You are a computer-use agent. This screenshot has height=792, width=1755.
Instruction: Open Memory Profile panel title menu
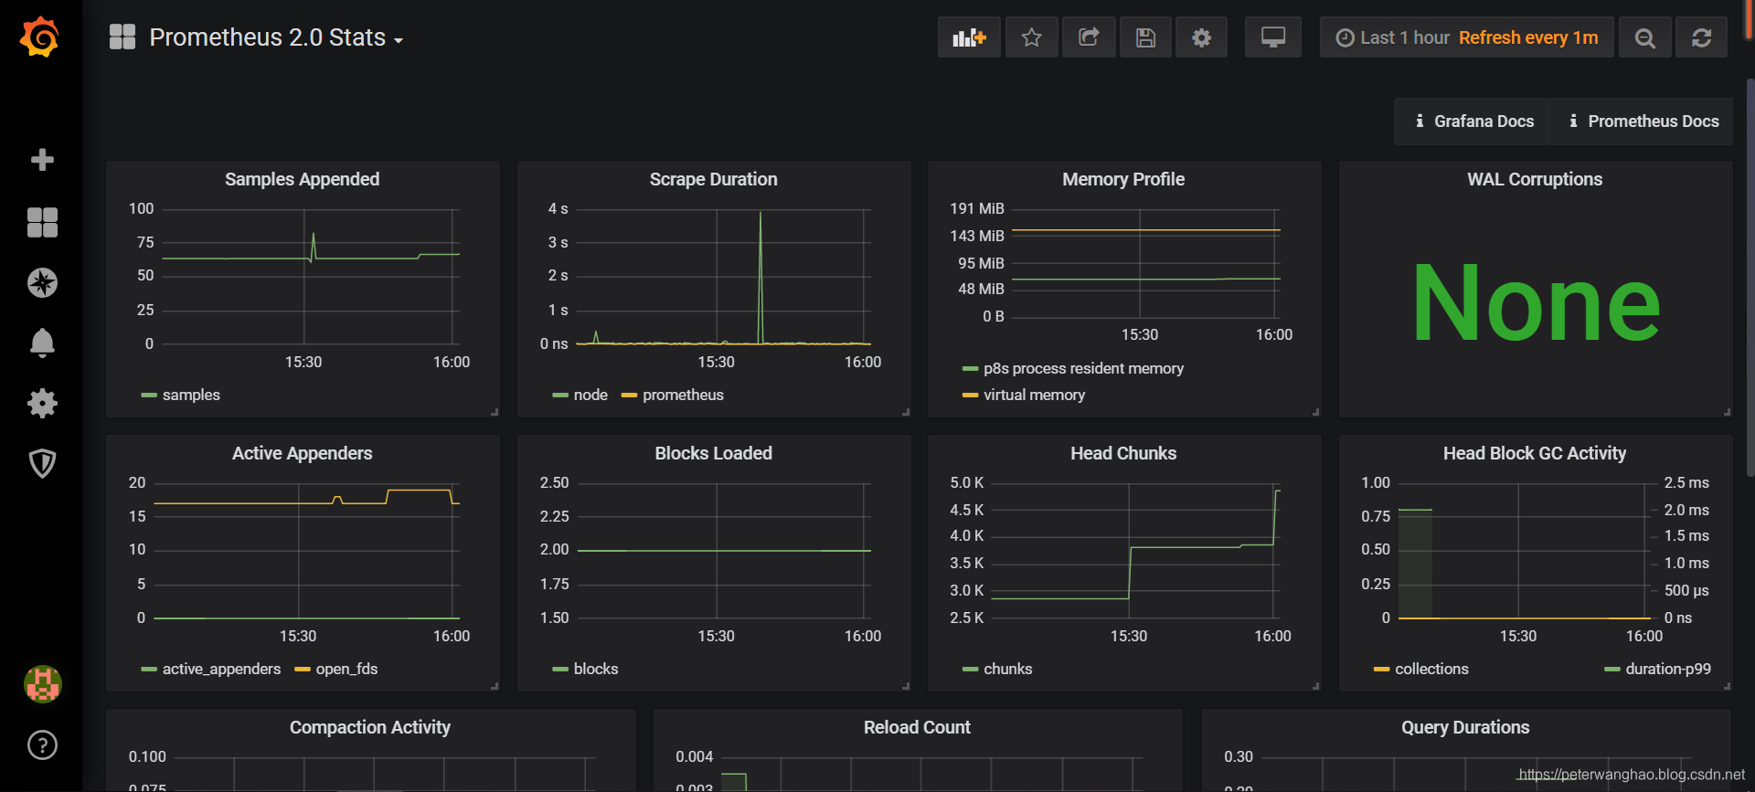click(x=1123, y=179)
